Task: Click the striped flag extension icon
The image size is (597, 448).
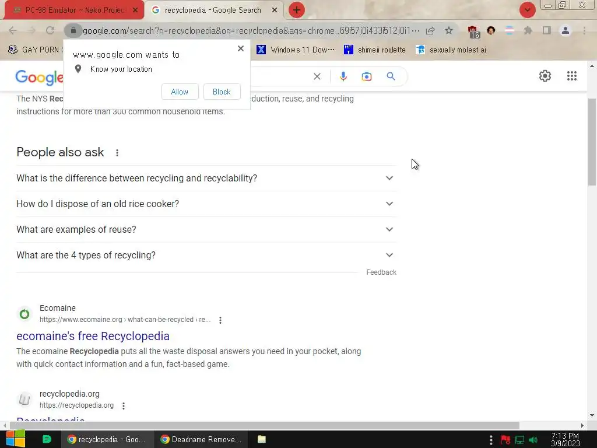Action: (x=510, y=30)
